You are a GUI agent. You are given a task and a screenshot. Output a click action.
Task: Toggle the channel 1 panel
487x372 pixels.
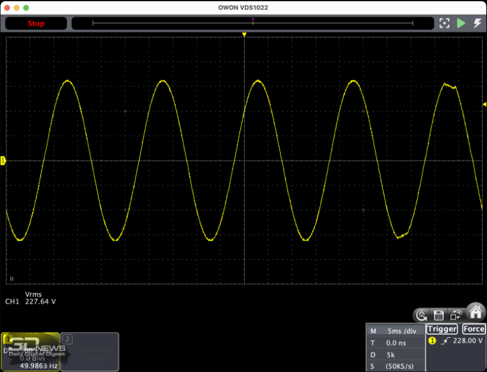pos(30,352)
